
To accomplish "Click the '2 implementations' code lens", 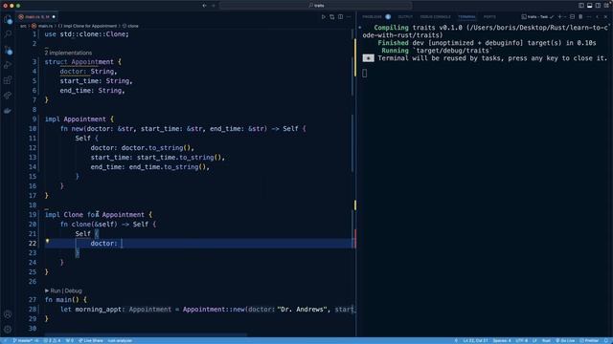I will coord(68,53).
